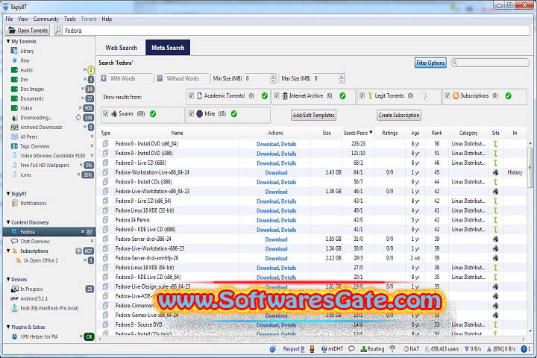Image resolution: width=537 pixels, height=358 pixels.
Task: Click the Add/Edit Templates button
Action: tap(313, 115)
